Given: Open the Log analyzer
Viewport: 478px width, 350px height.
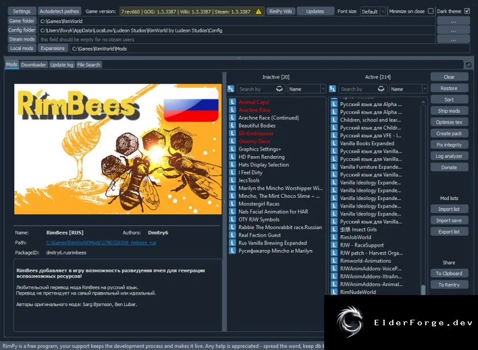Looking at the screenshot, I should click(x=449, y=156).
